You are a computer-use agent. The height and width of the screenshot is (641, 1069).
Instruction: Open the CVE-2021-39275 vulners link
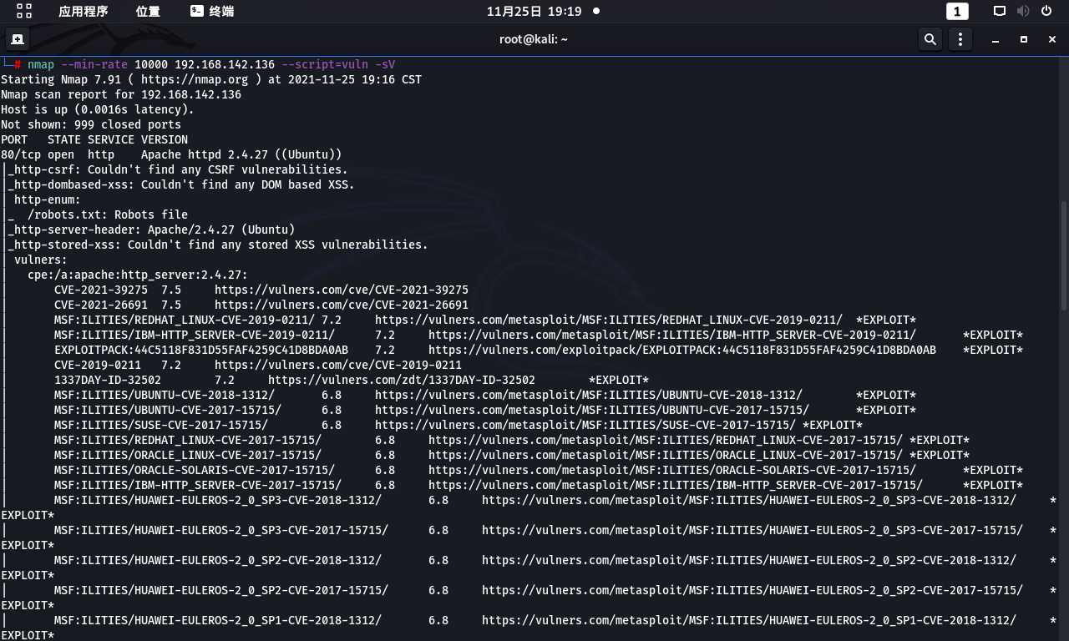(x=342, y=290)
